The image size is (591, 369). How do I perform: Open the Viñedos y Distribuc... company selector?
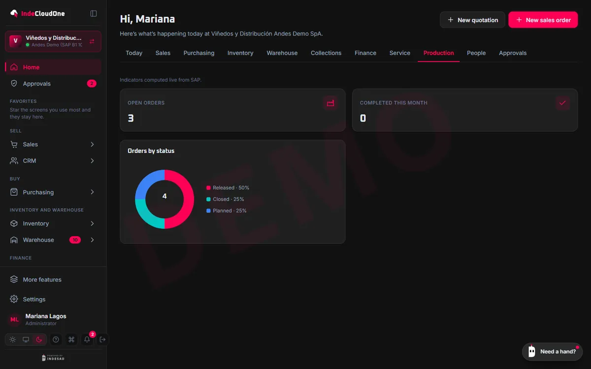[53, 41]
